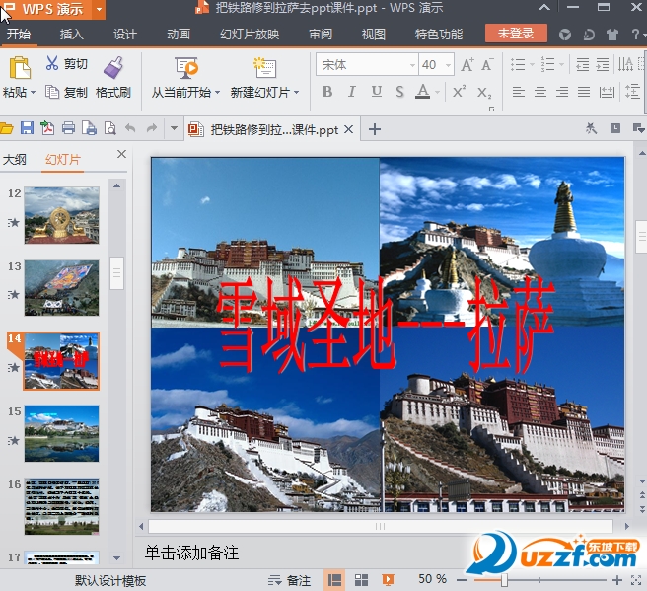This screenshot has width=647, height=591.
Task: Switch to Slide Sorter view icon
Action: coord(361,580)
